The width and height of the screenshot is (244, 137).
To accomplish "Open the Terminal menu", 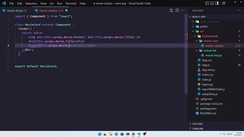I will [71, 3].
